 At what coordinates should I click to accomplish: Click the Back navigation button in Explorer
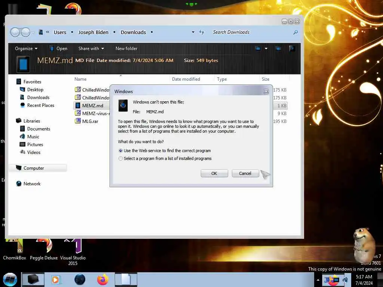pyautogui.click(x=15, y=32)
